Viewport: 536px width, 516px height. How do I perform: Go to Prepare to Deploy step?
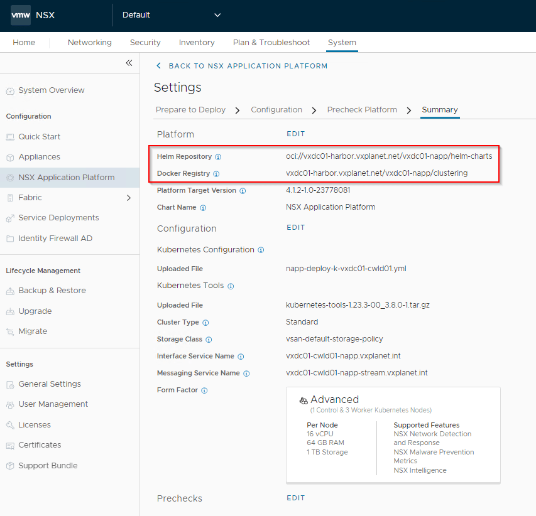click(190, 110)
